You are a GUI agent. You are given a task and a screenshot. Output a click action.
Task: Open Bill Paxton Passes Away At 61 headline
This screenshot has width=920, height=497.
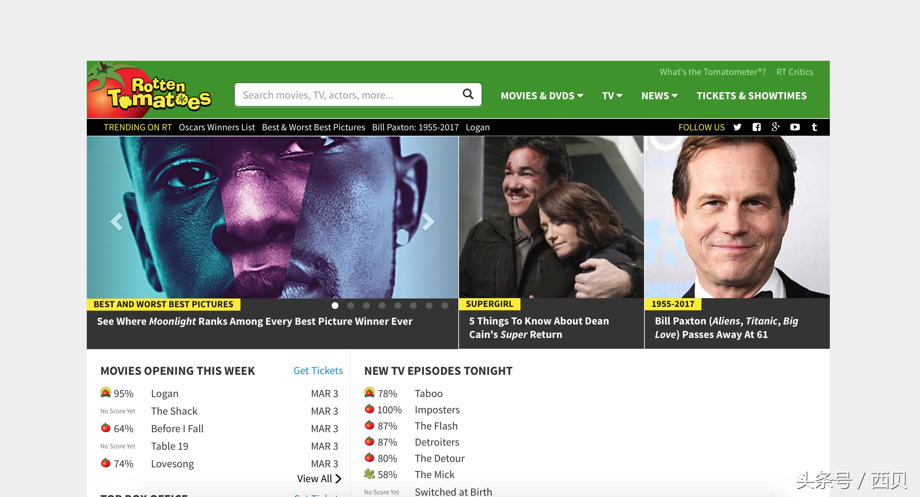(726, 328)
